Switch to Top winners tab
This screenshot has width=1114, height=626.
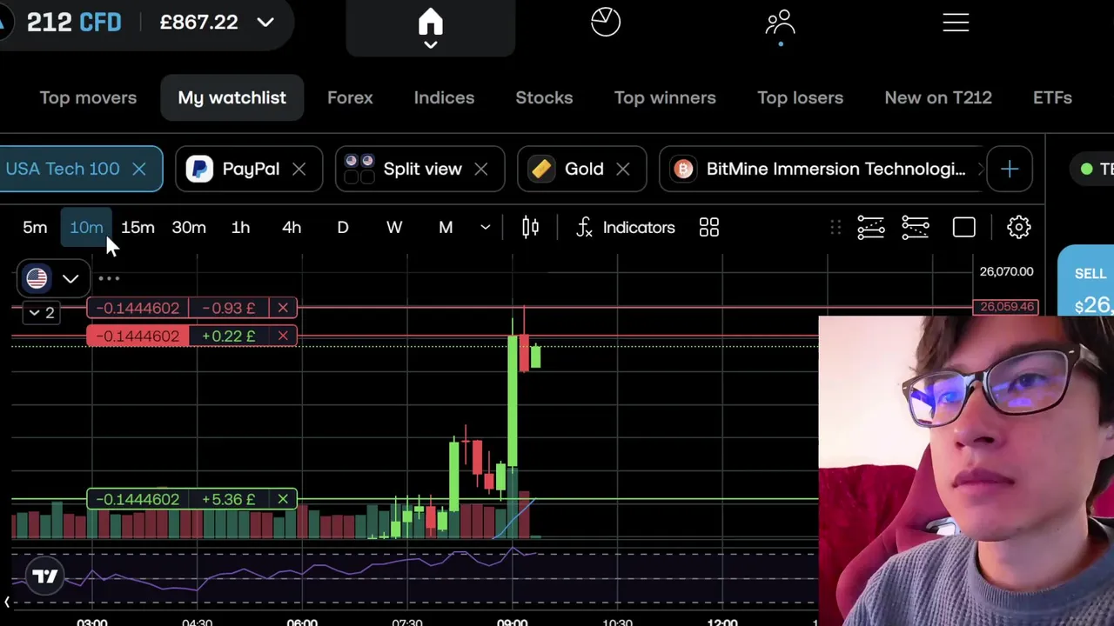(x=665, y=97)
